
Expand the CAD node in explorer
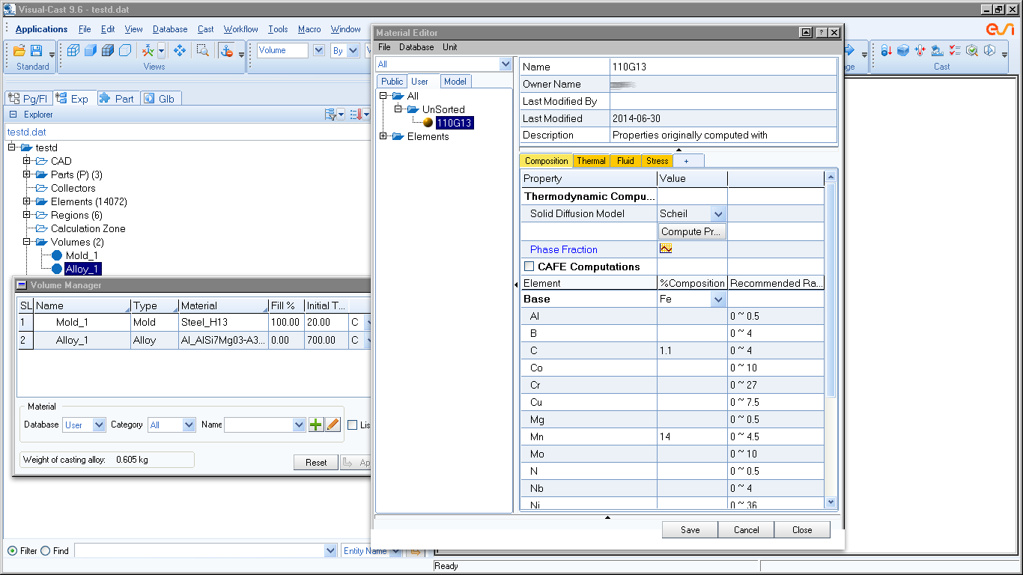tap(27, 161)
